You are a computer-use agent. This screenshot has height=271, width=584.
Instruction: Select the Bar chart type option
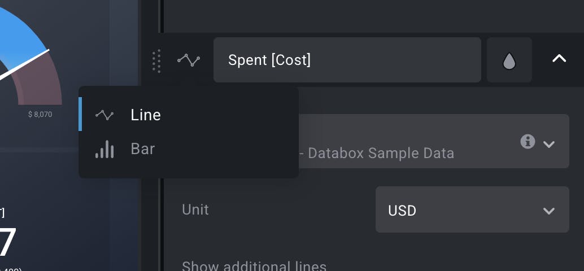[x=142, y=149]
